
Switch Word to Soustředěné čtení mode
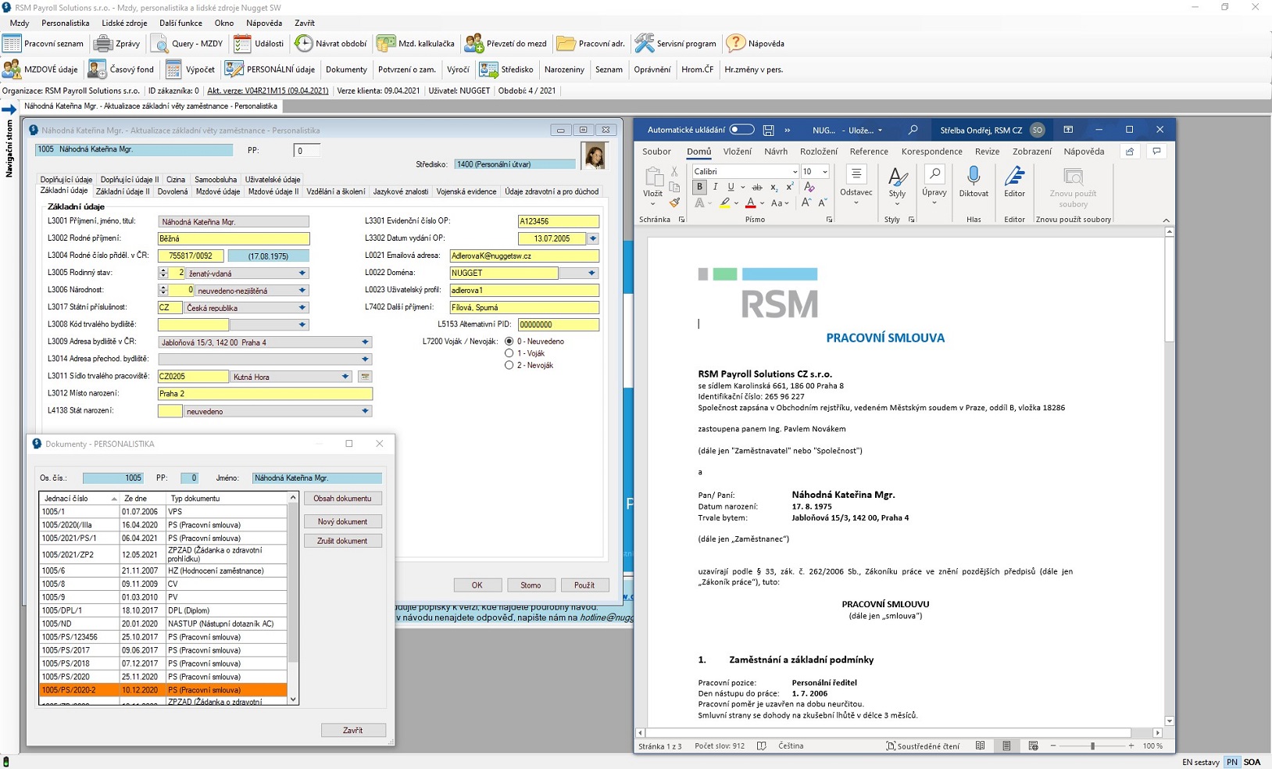coord(922,746)
